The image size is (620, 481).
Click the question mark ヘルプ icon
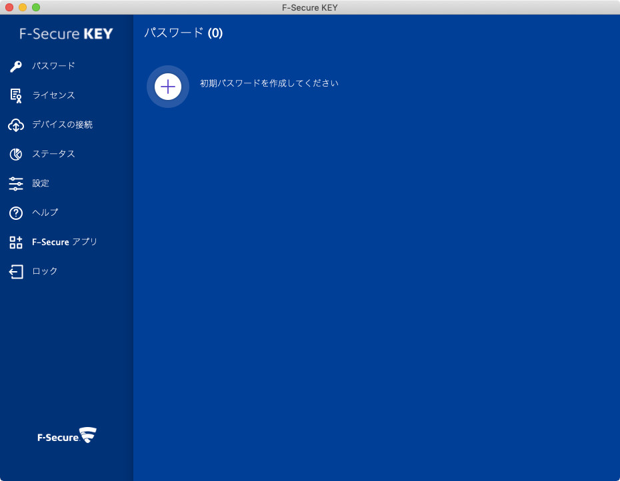[x=16, y=213]
